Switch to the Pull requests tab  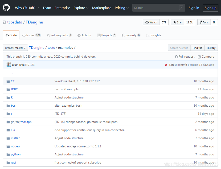[59, 35]
